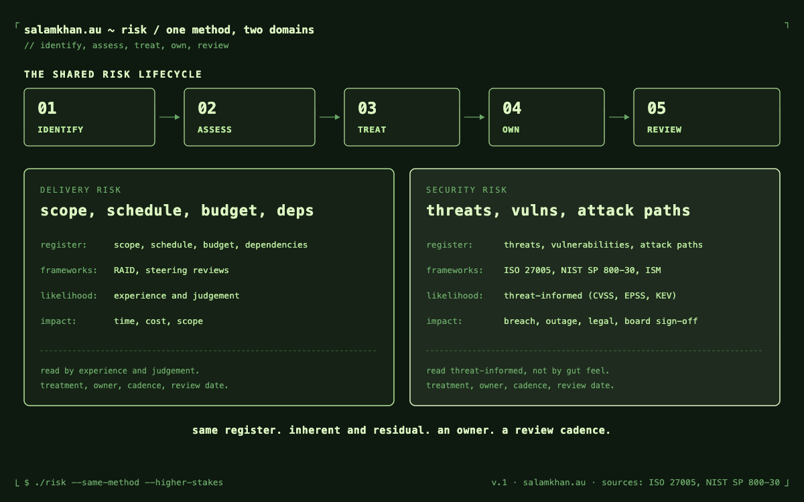Click the 02 ASSESS lifecycle box

(249, 117)
